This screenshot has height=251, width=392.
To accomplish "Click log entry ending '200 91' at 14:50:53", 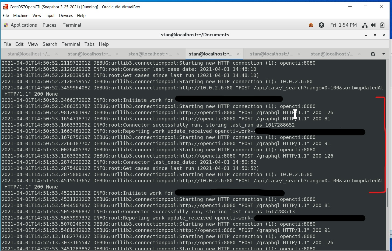I will coord(166,144).
